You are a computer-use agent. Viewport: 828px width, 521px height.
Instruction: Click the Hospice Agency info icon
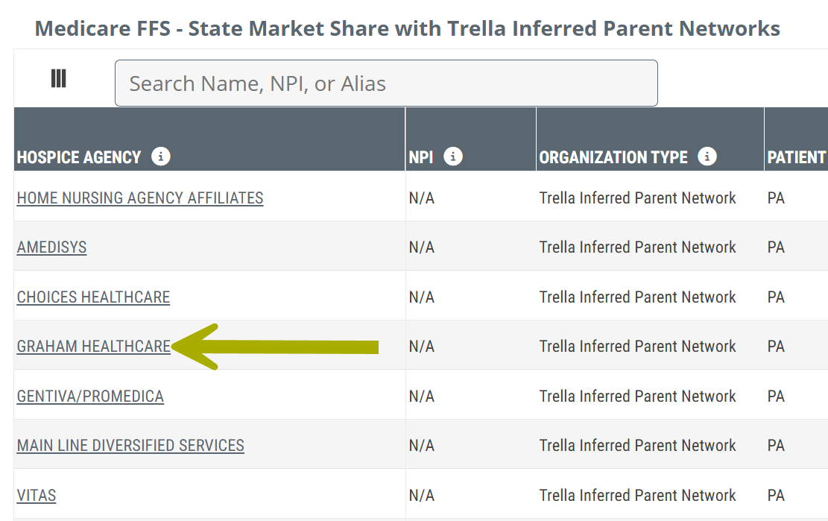click(x=160, y=157)
